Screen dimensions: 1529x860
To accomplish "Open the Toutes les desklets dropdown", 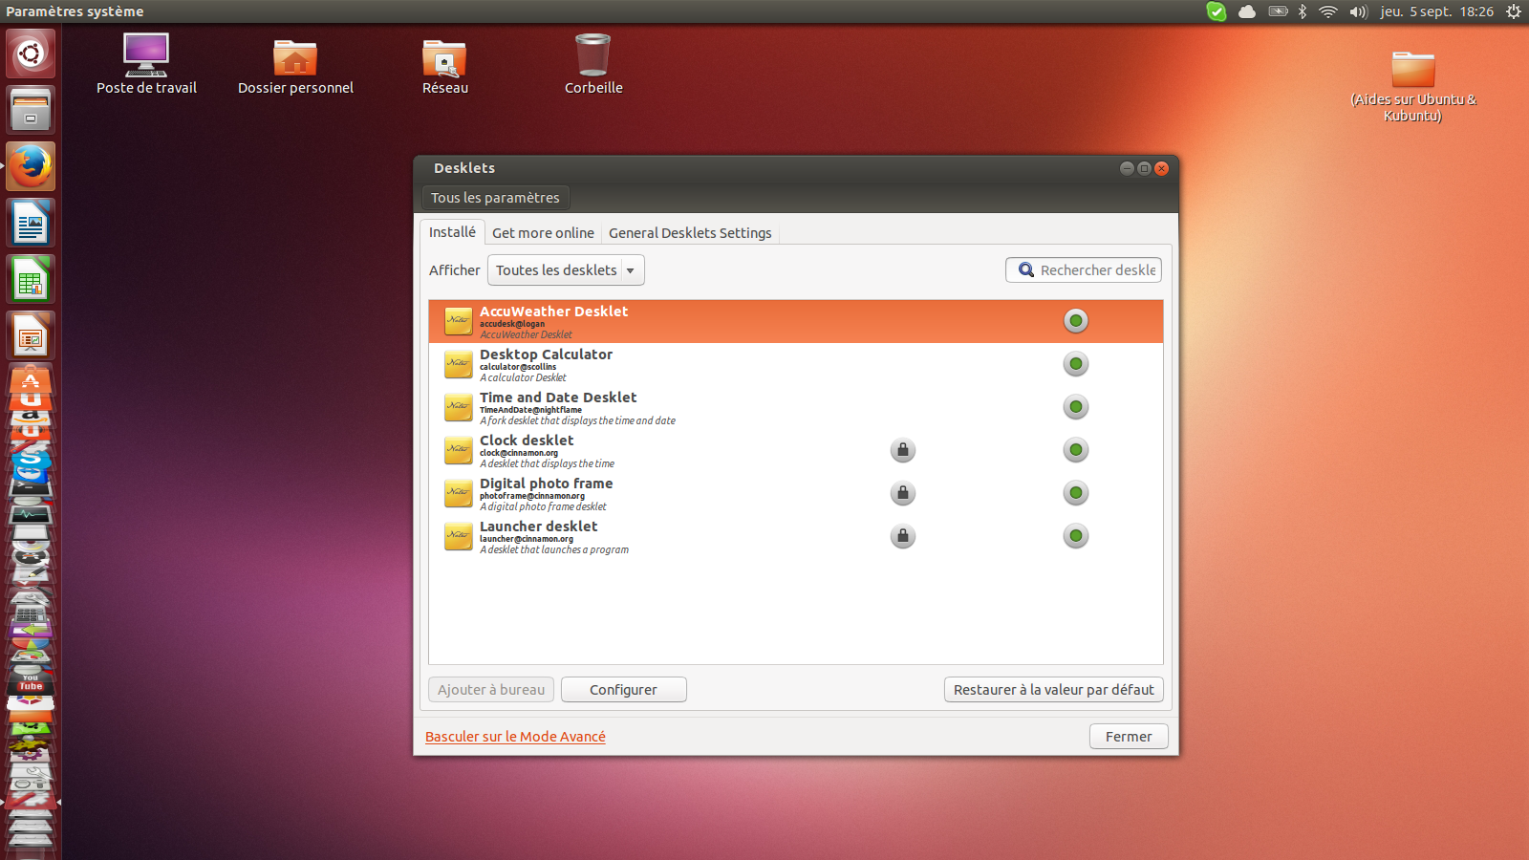I will click(x=566, y=270).
